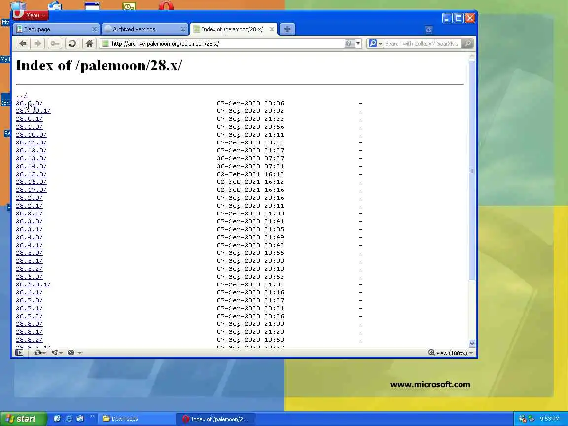
Task: Open the 28.13.0/ folder link
Action: (31, 158)
